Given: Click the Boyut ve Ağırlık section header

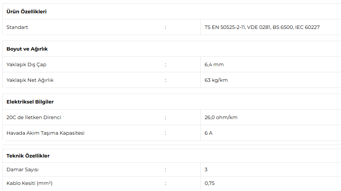Looking at the screenshot, I should click(27, 49).
